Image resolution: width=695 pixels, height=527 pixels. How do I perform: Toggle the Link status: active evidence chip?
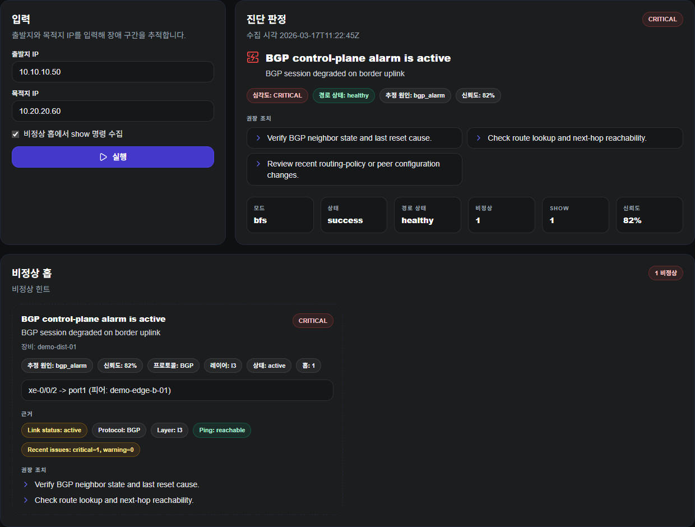tap(54, 430)
